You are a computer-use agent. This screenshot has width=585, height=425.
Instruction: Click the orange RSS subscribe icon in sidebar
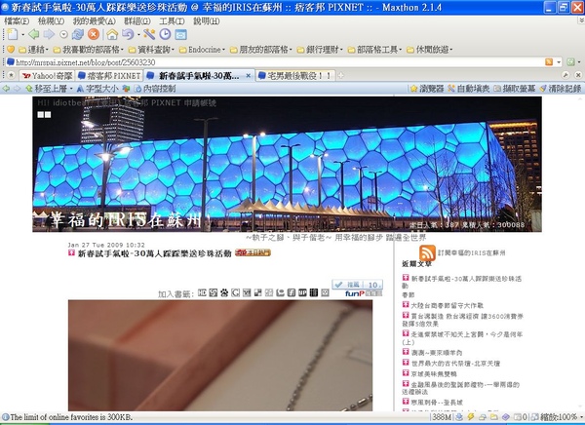pos(427,253)
